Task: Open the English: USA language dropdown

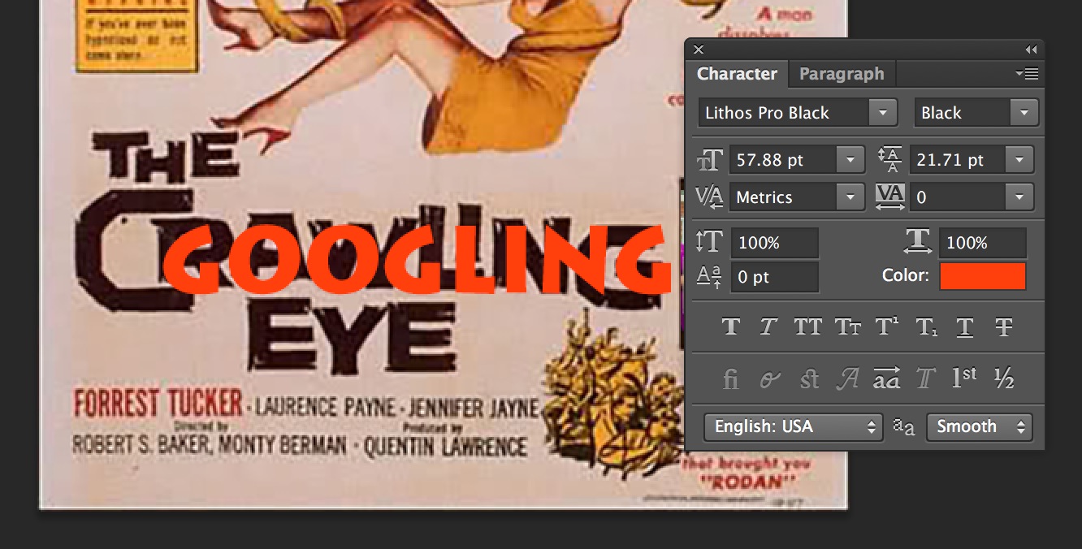Action: coord(792,426)
